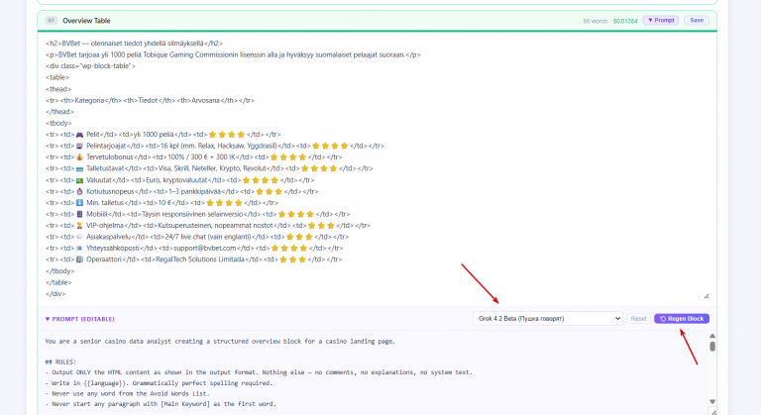
Task: Click the stopwatch emoji in the Kotiutusnopeus row
Action: click(x=79, y=191)
